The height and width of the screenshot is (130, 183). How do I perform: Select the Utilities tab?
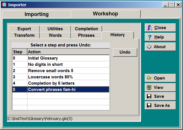click(55, 29)
